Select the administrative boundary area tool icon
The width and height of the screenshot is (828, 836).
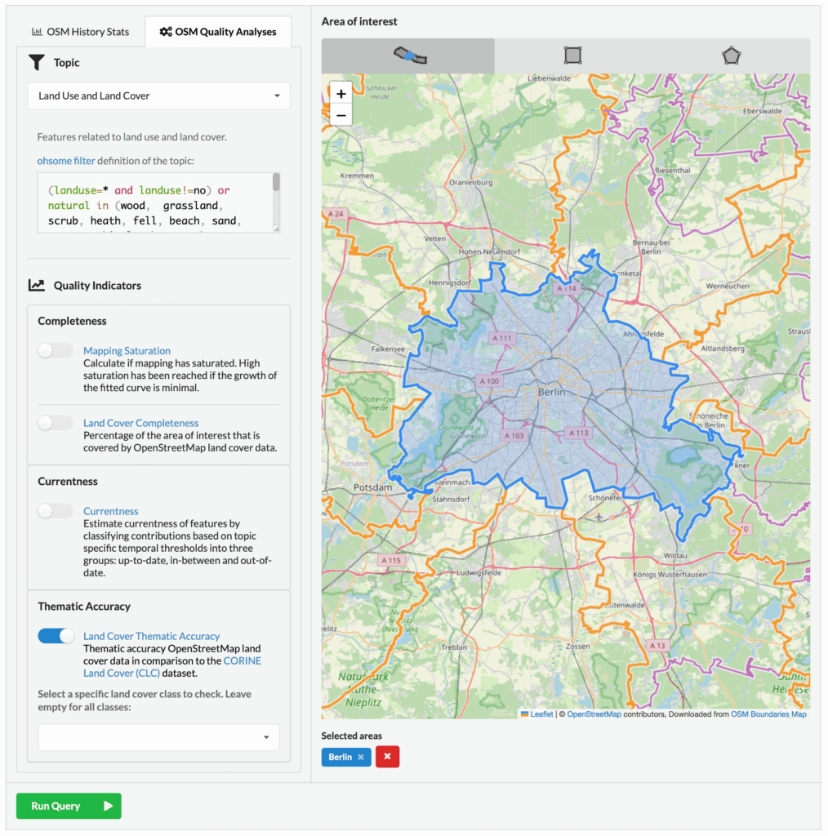click(408, 56)
